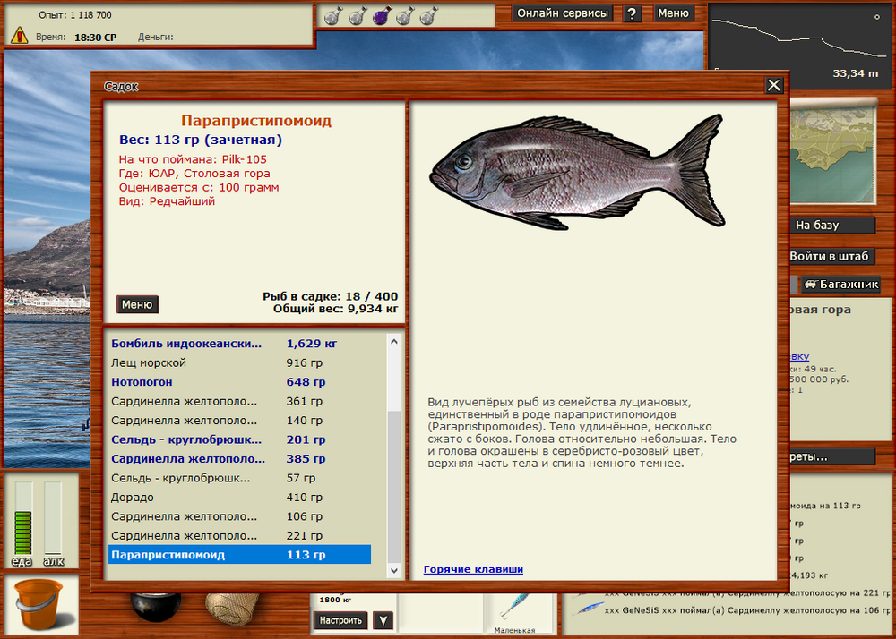Open the Горячие клавиши link
The width and height of the screenshot is (896, 639).
point(473,569)
